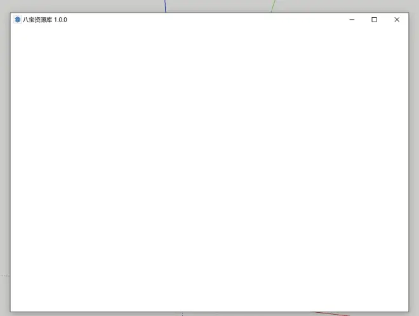This screenshot has height=316, width=419.
Task: Click the green axis line above the window
Action: coord(272,6)
